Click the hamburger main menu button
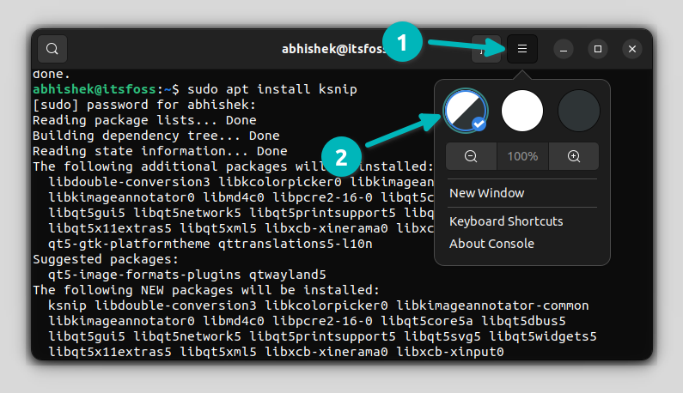This screenshot has width=683, height=393. pos(521,49)
